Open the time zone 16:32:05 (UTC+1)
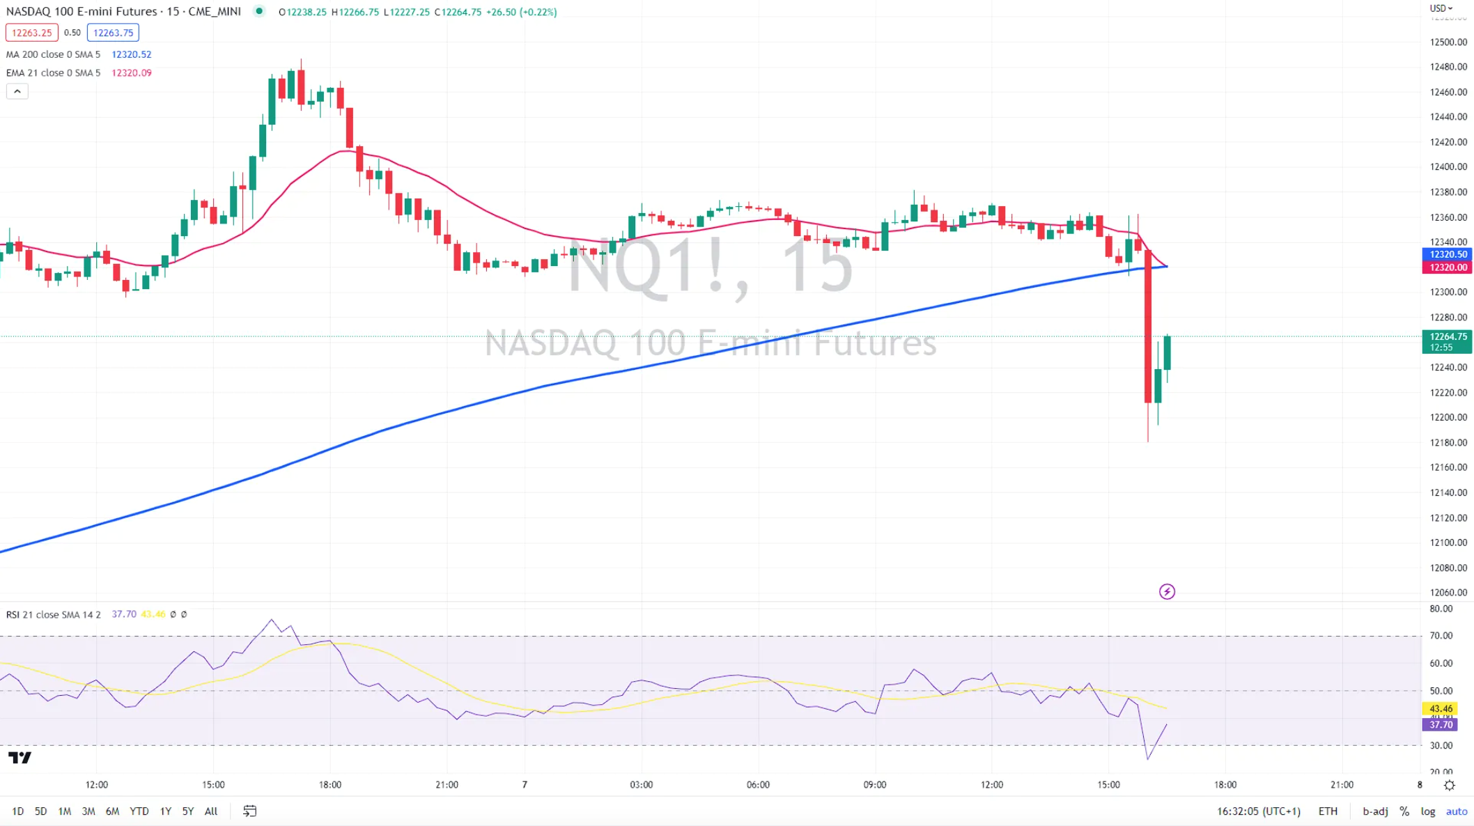The height and width of the screenshot is (826, 1474). [1258, 811]
